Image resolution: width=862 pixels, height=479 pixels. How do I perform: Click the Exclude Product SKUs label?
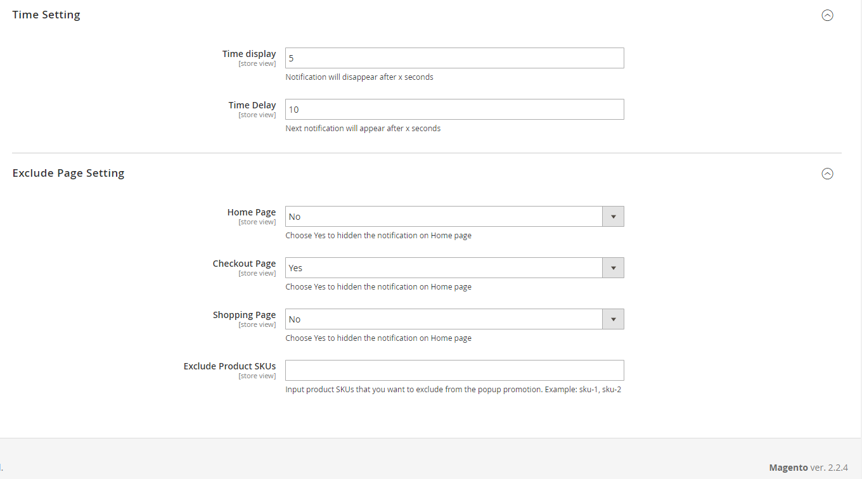[x=229, y=366]
